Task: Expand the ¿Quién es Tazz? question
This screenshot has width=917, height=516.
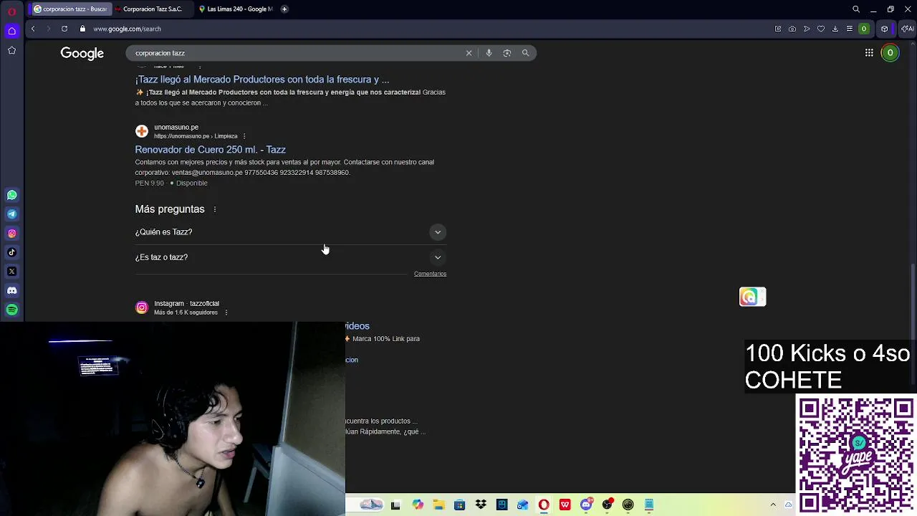Action: click(x=291, y=232)
